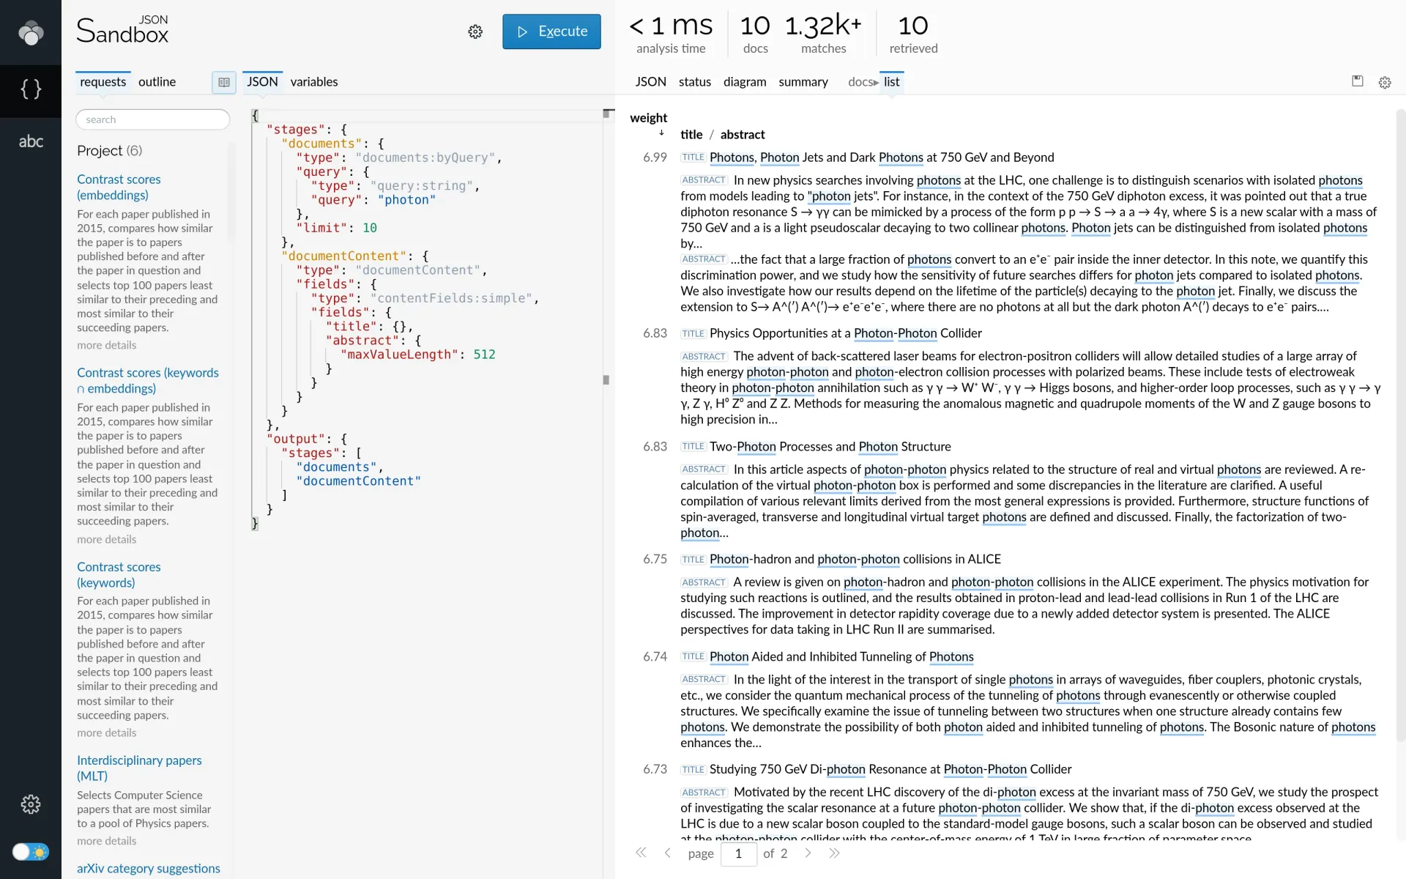Select the JSON editor tab
1406x879 pixels.
pos(262,81)
